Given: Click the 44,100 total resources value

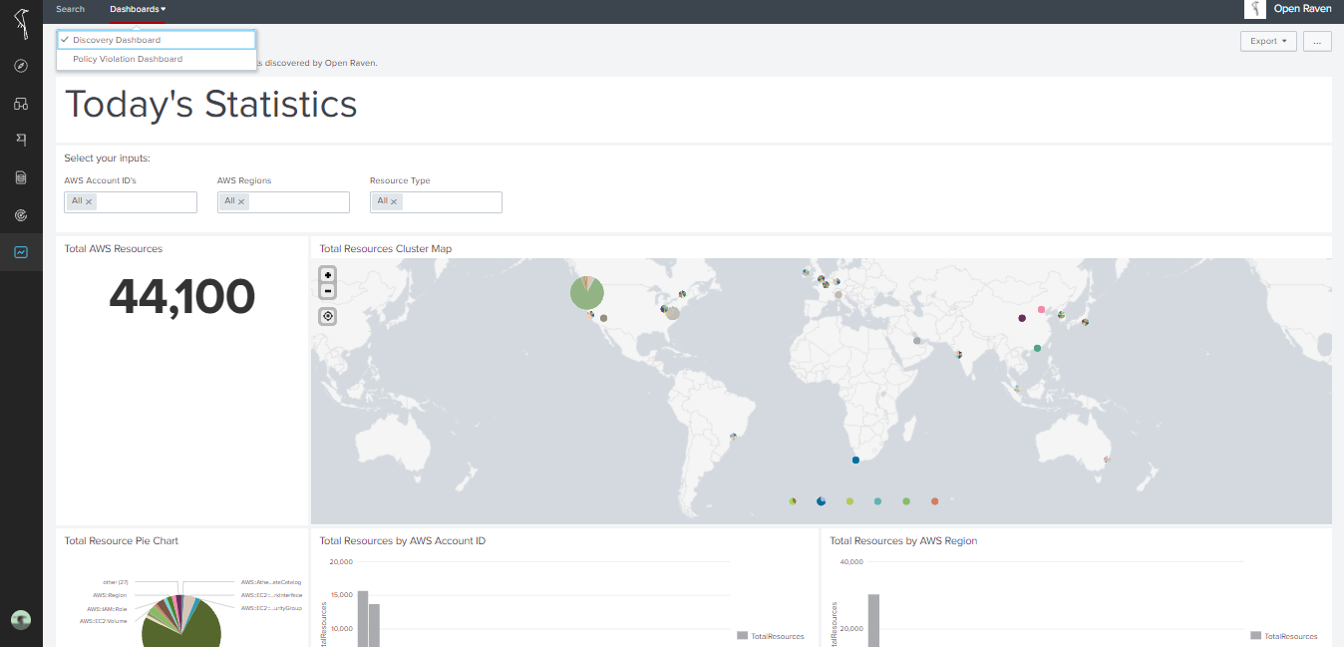Looking at the screenshot, I should pyautogui.click(x=181, y=296).
